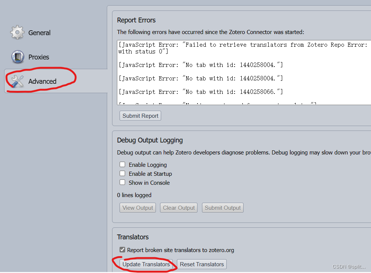Tick the Show in Console checkbox
Image resolution: width=371 pixels, height=273 pixels.
pos(122,182)
